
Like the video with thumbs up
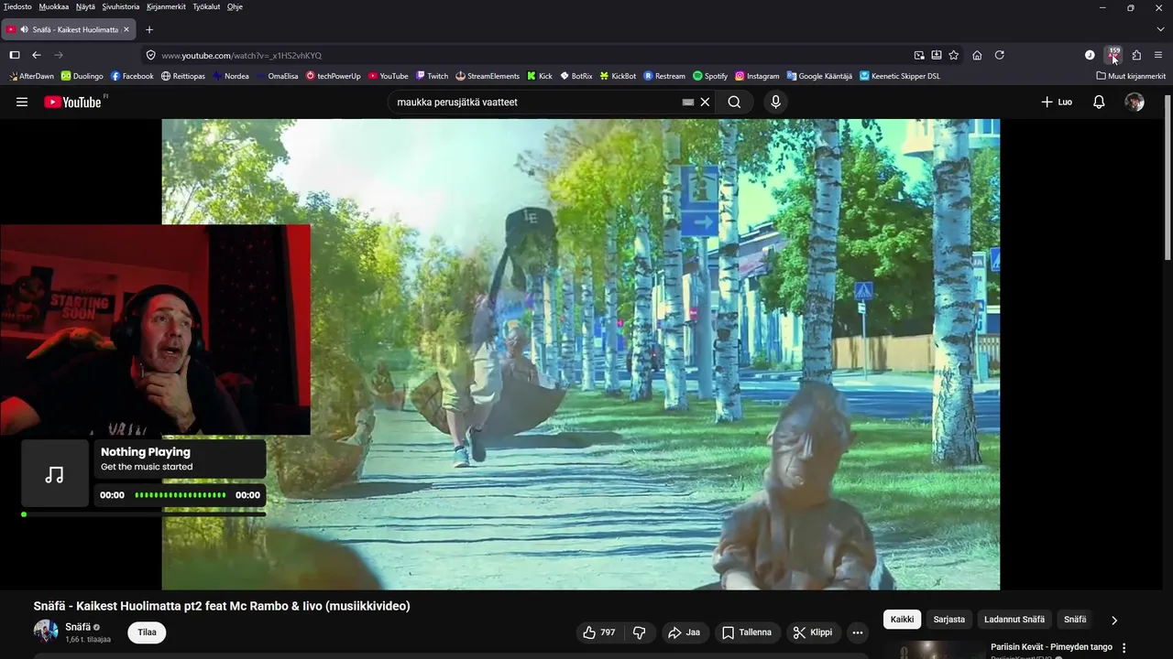pyautogui.click(x=598, y=632)
